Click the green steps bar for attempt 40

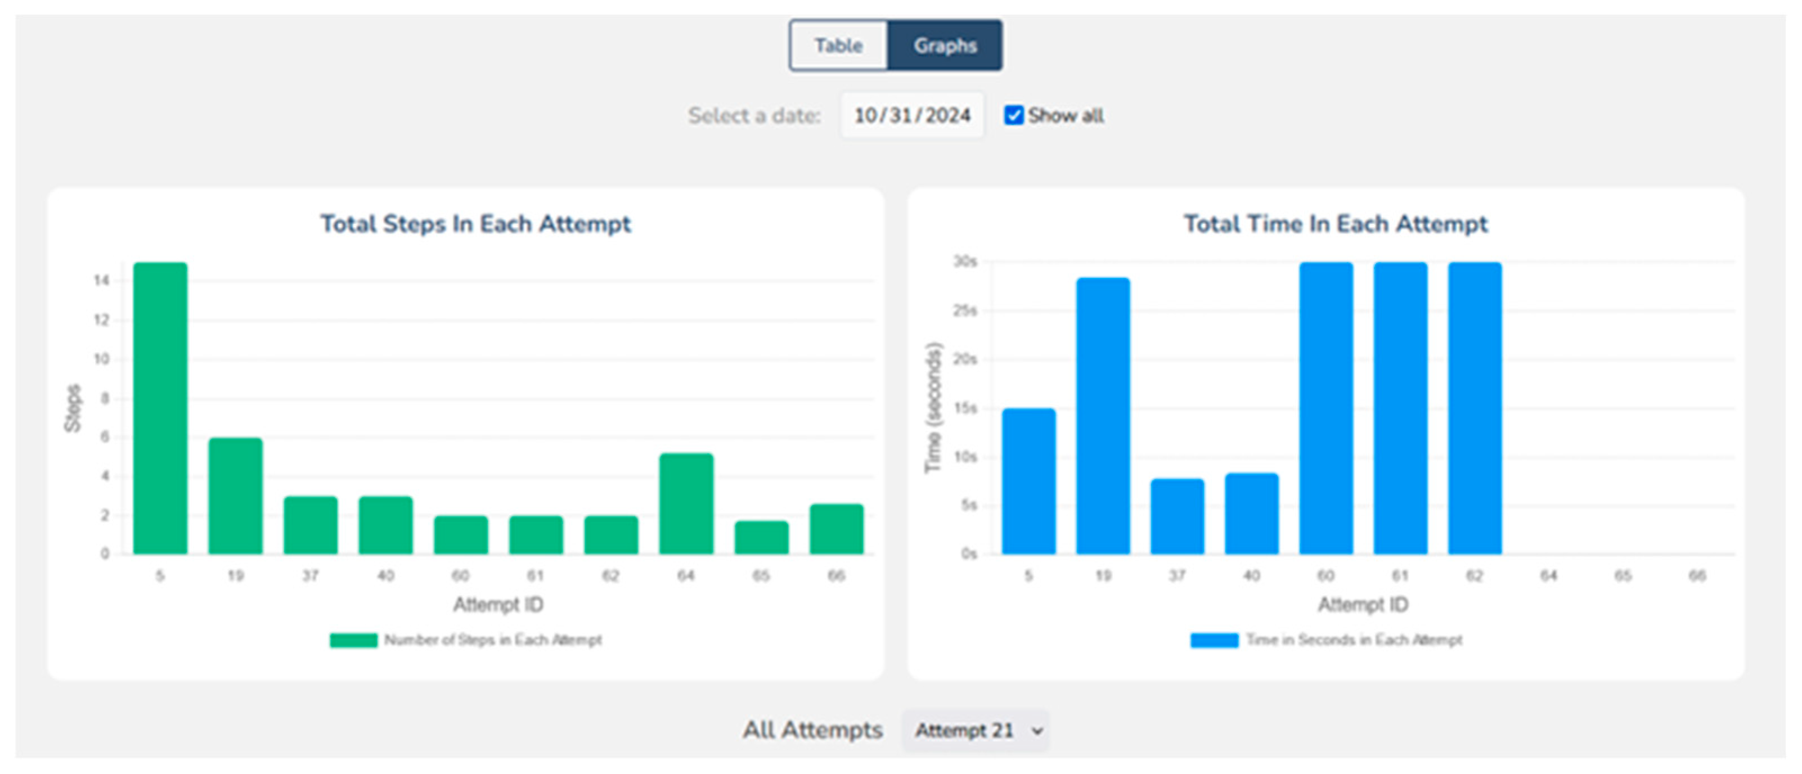385,525
